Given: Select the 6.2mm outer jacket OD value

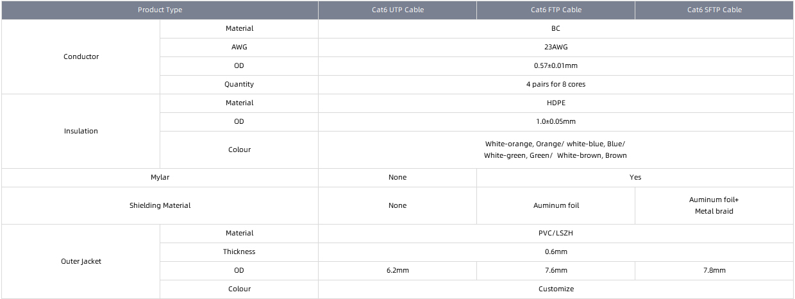Looking at the screenshot, I should click(397, 270).
